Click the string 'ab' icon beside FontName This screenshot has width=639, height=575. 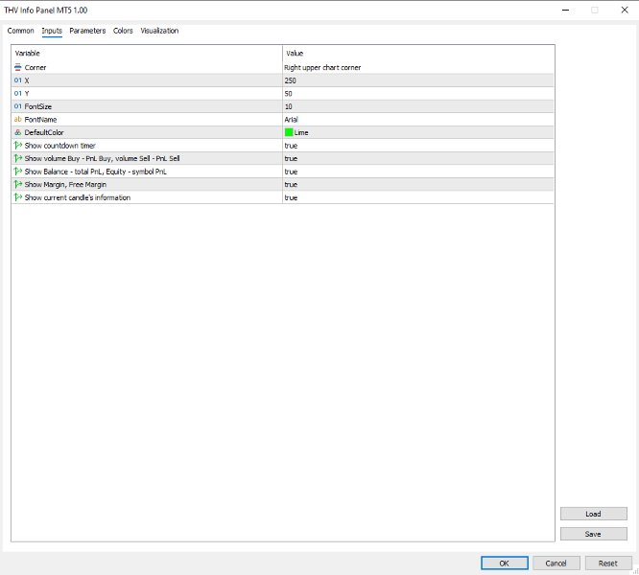pyautogui.click(x=17, y=120)
